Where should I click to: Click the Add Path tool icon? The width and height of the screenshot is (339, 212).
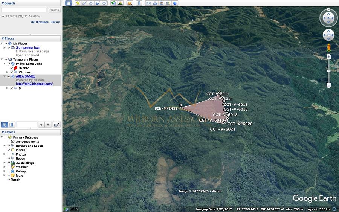click(91, 3)
